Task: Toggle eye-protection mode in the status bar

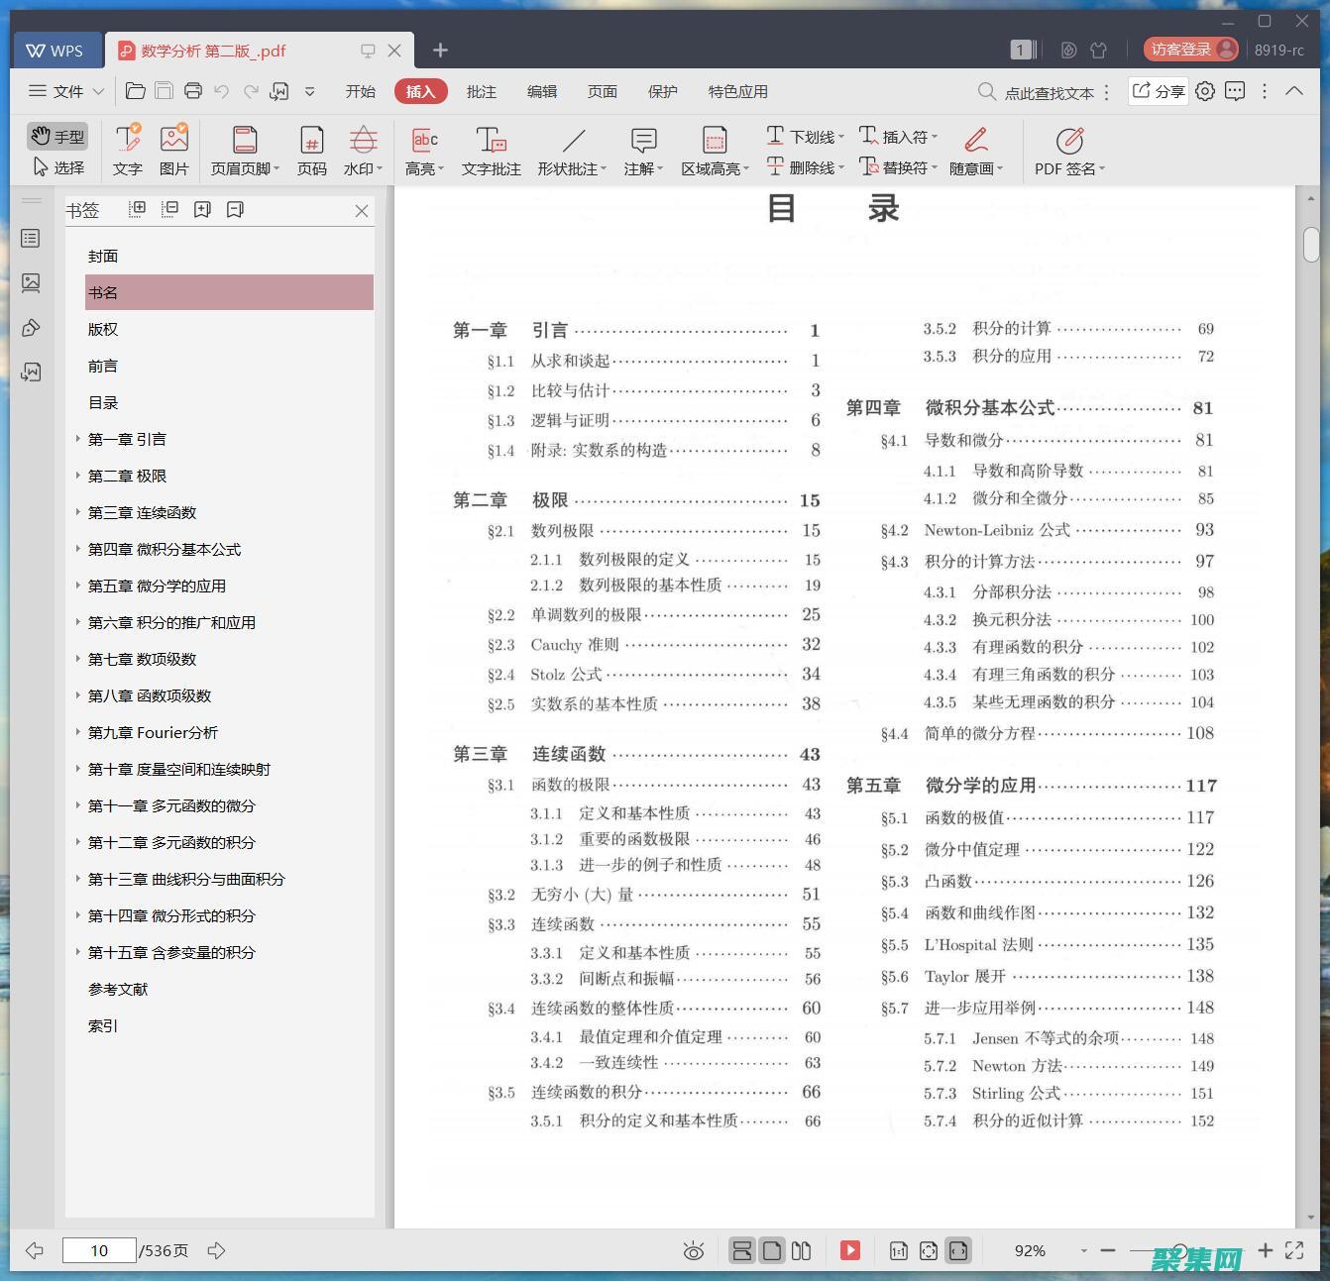Action: point(694,1250)
